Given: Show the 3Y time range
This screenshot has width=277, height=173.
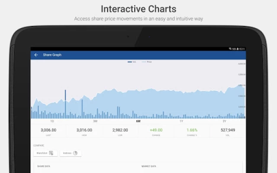Looking at the screenshot, I should (x=224, y=122).
